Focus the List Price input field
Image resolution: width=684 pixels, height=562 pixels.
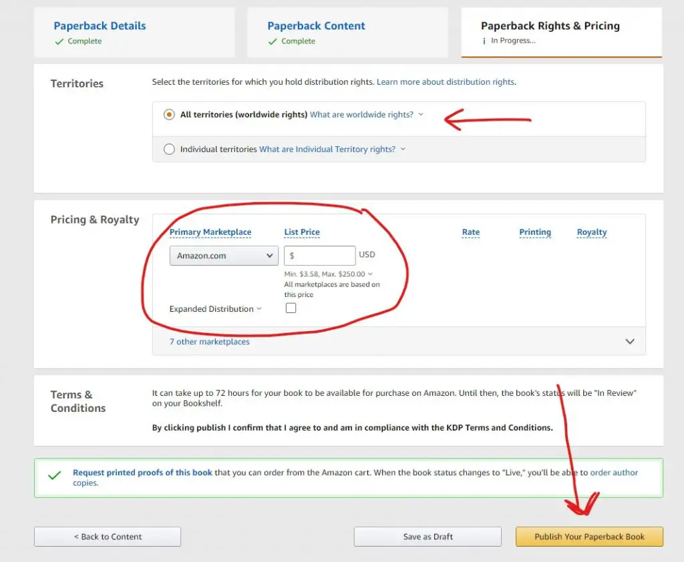pos(320,256)
